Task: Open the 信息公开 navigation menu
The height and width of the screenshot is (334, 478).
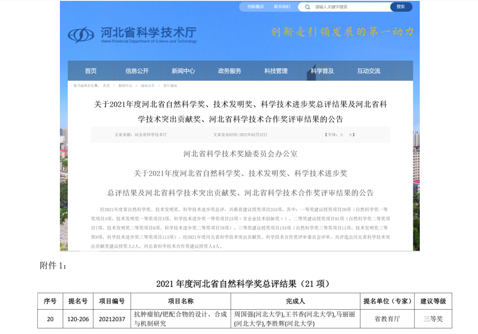Action: (137, 71)
